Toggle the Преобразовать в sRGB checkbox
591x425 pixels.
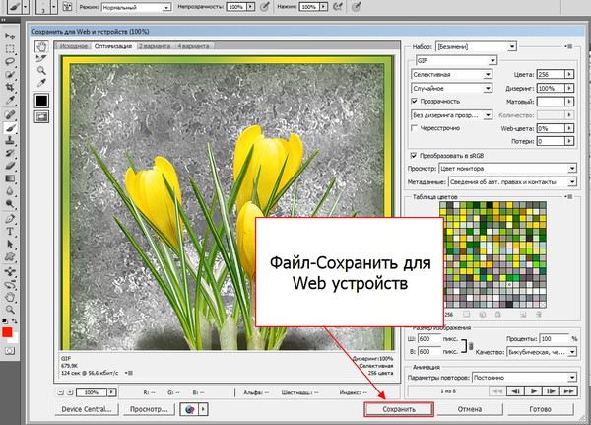414,156
